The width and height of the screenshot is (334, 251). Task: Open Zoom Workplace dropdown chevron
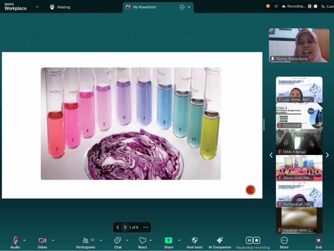point(37,7)
